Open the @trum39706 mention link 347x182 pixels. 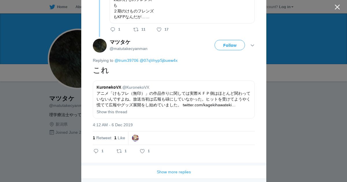(126, 60)
